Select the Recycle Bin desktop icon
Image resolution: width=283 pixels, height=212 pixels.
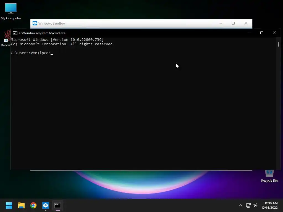(269, 176)
